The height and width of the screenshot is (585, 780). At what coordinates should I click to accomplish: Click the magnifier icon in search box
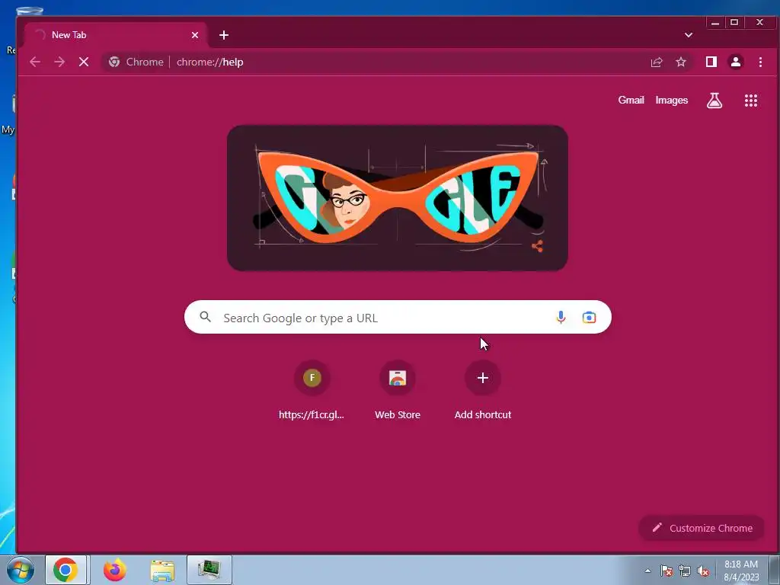(x=206, y=317)
